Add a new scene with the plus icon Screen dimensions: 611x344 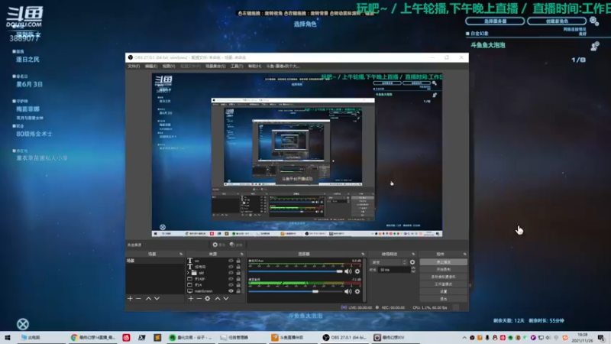(130, 298)
